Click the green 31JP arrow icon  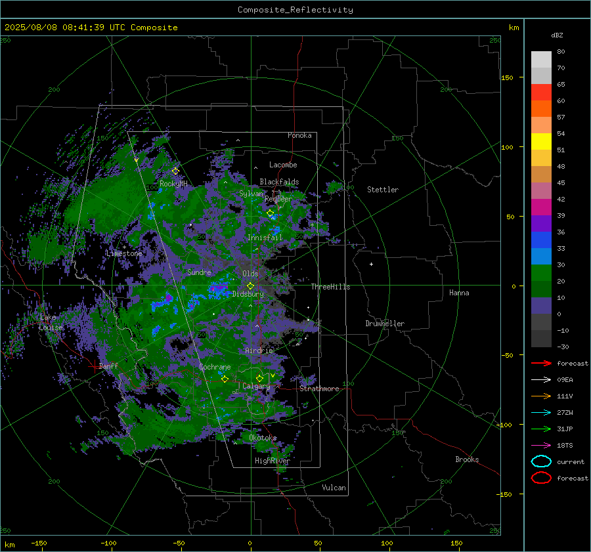(x=541, y=429)
